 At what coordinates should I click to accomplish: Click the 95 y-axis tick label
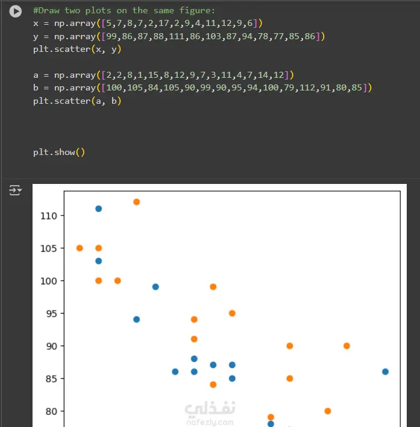pyautogui.click(x=52, y=314)
